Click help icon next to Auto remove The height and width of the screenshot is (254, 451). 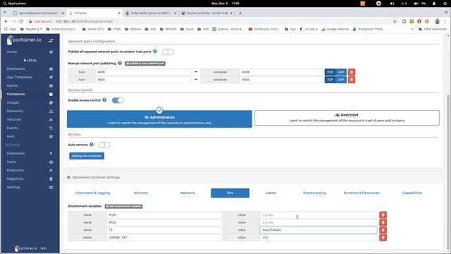(x=92, y=145)
